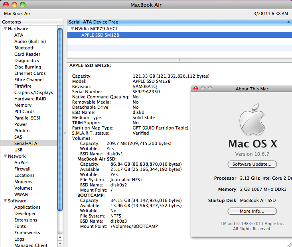292x247 pixels.
Task: Click the sidebar vertical splitter handle
Action: tap(65, 133)
